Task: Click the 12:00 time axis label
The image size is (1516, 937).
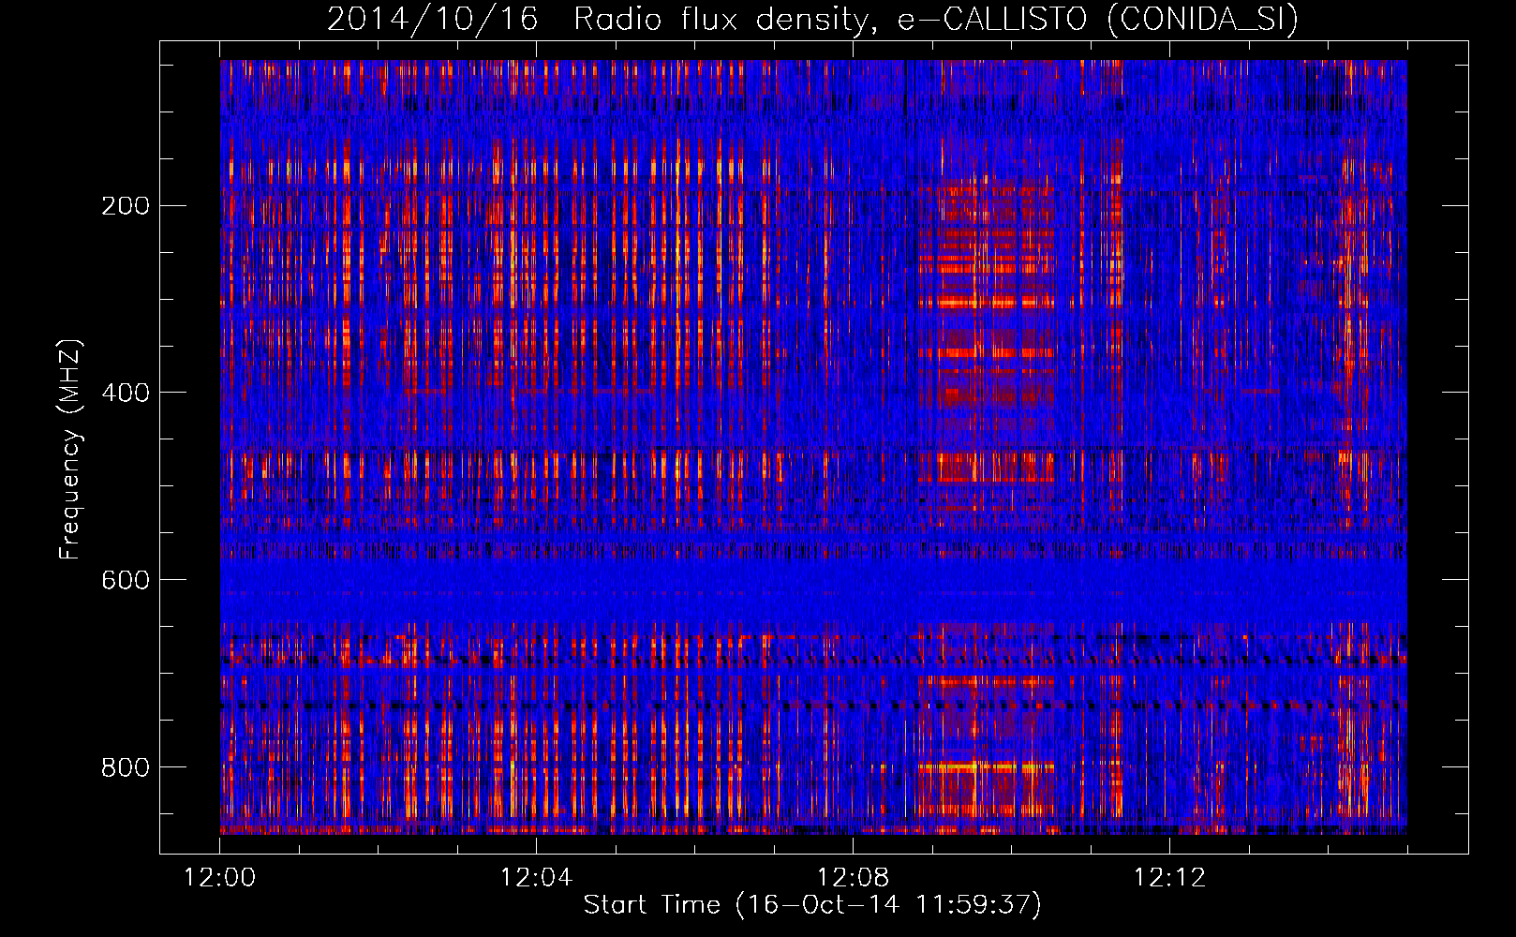Action: [220, 878]
